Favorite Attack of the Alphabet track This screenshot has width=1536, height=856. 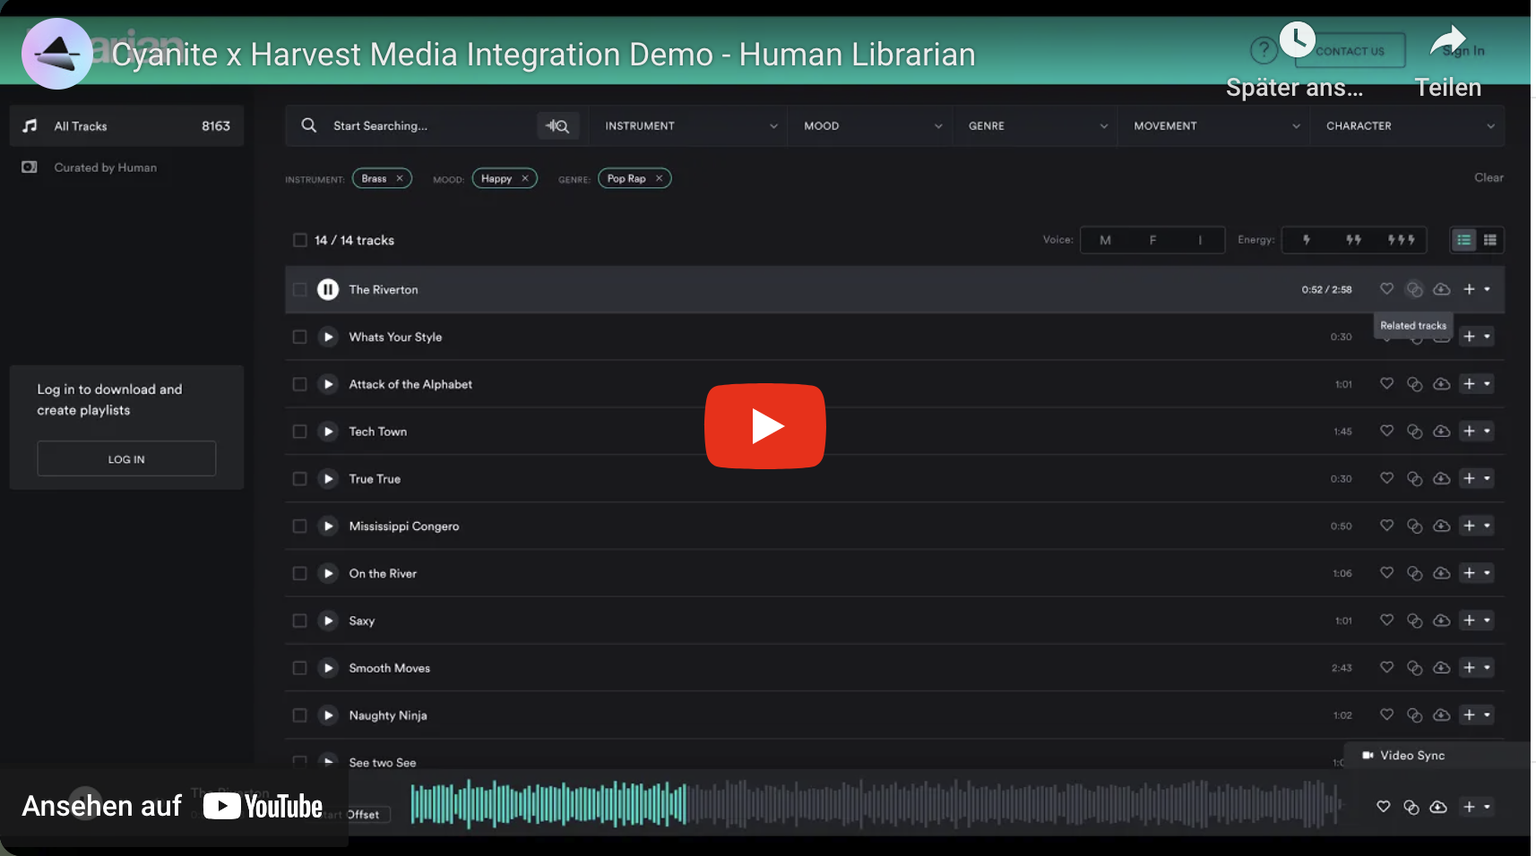[1386, 383]
